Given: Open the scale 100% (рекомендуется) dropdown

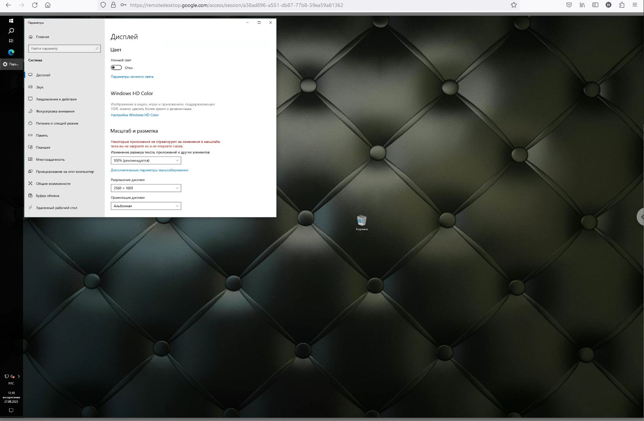Looking at the screenshot, I should tap(146, 160).
